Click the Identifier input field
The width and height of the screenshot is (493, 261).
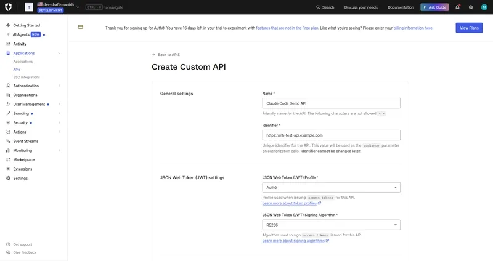(331, 135)
